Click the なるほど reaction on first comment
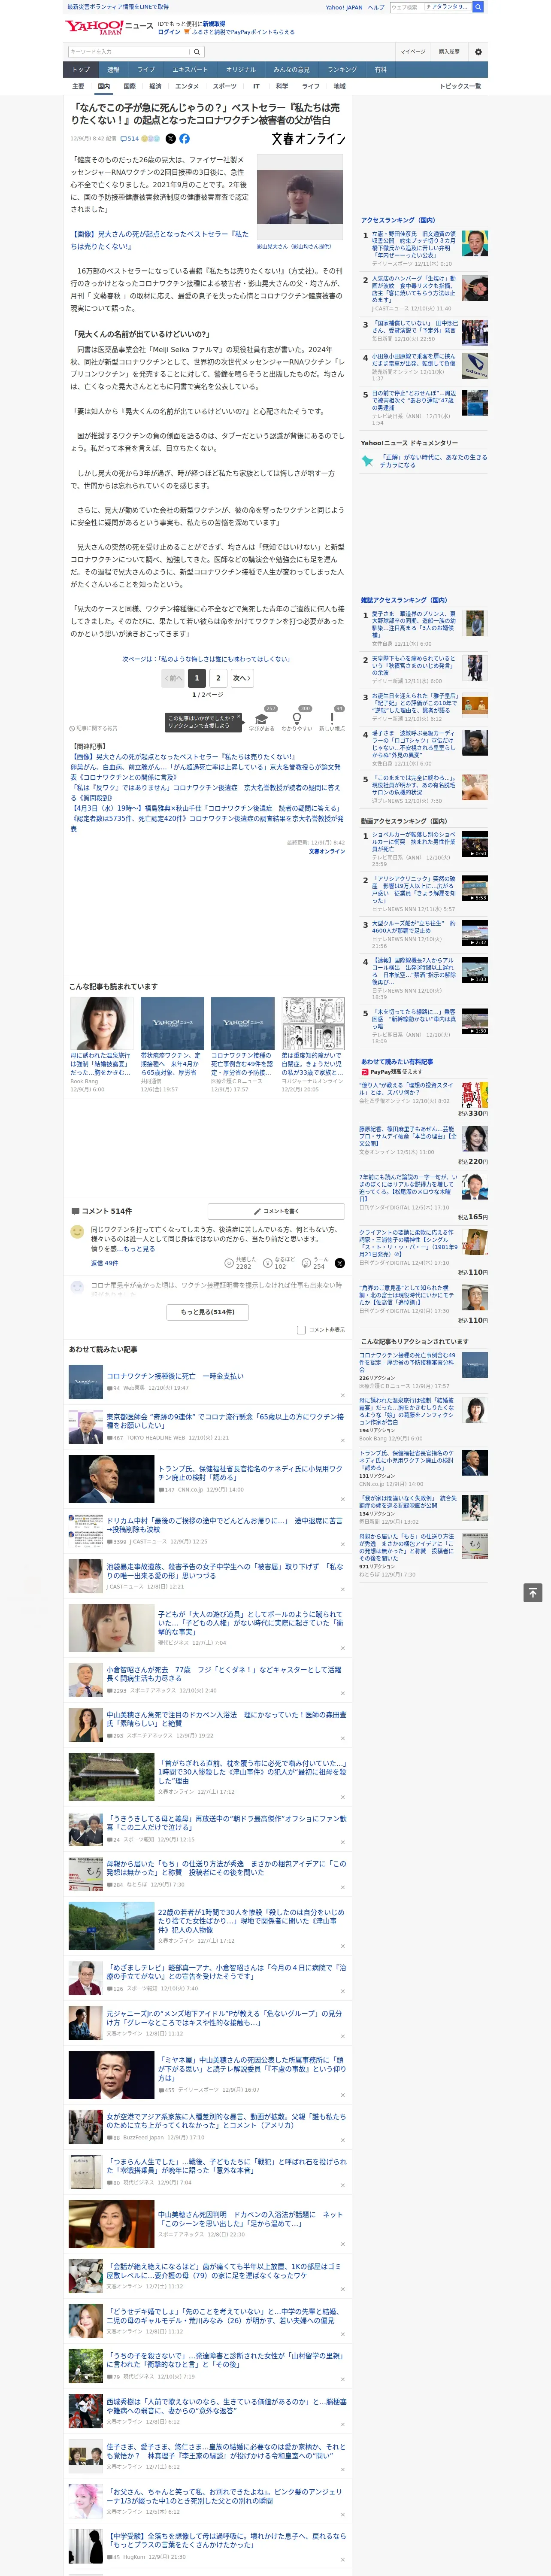The height and width of the screenshot is (2576, 551). [x=280, y=1263]
